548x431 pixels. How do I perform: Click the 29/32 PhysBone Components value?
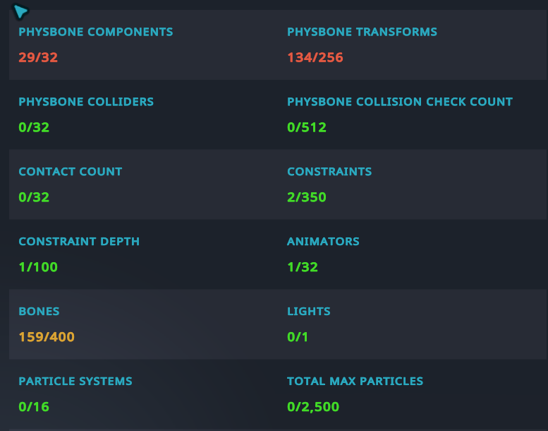click(x=38, y=57)
